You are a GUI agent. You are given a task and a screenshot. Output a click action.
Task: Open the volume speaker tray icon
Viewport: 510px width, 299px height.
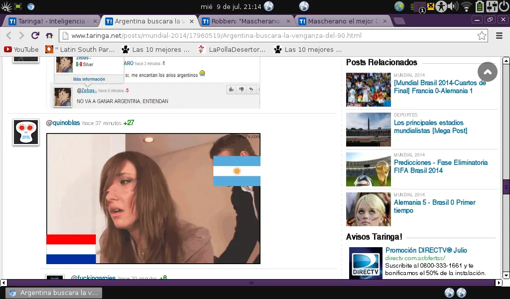pos(453,6)
